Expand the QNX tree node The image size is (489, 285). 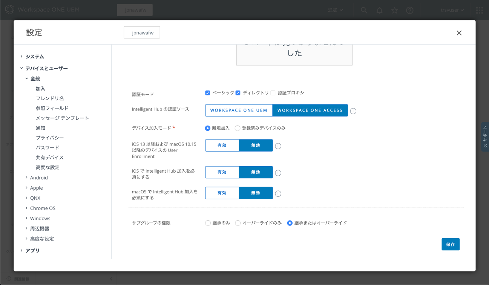pyautogui.click(x=26, y=198)
